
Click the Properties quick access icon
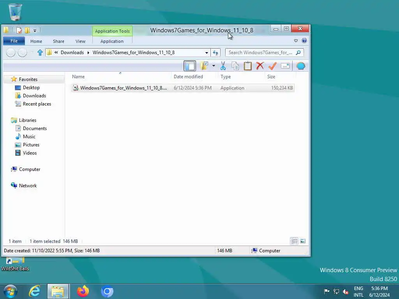19,30
